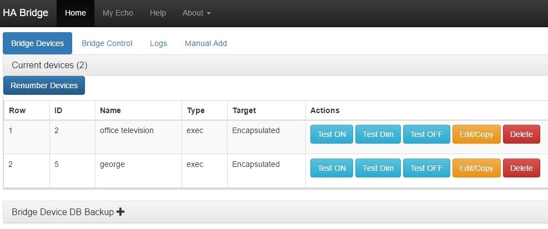Test ON for office television

[x=331, y=134]
